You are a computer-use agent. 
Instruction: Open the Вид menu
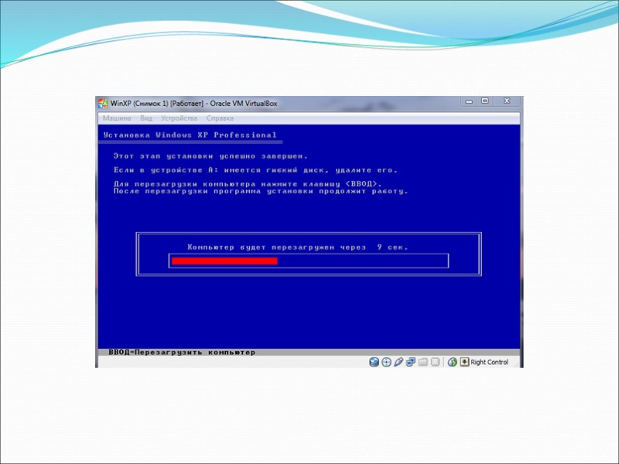pos(146,118)
